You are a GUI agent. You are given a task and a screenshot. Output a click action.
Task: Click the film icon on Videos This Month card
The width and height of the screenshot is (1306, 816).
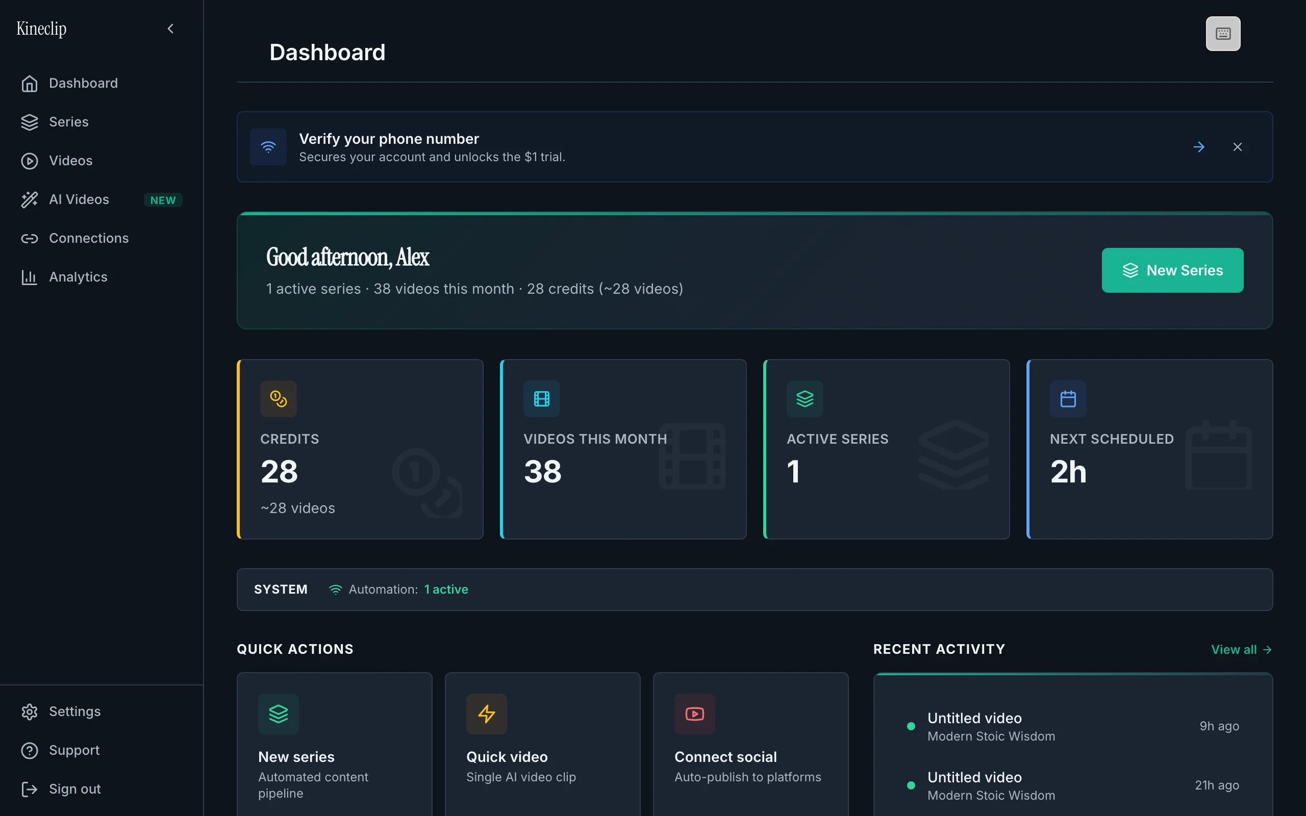(542, 399)
